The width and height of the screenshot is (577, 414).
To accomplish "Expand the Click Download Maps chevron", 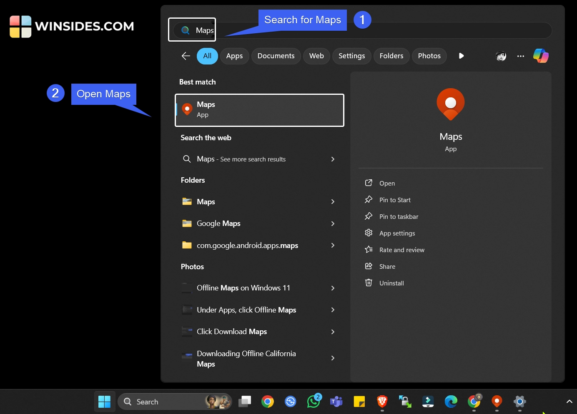I will 333,332.
